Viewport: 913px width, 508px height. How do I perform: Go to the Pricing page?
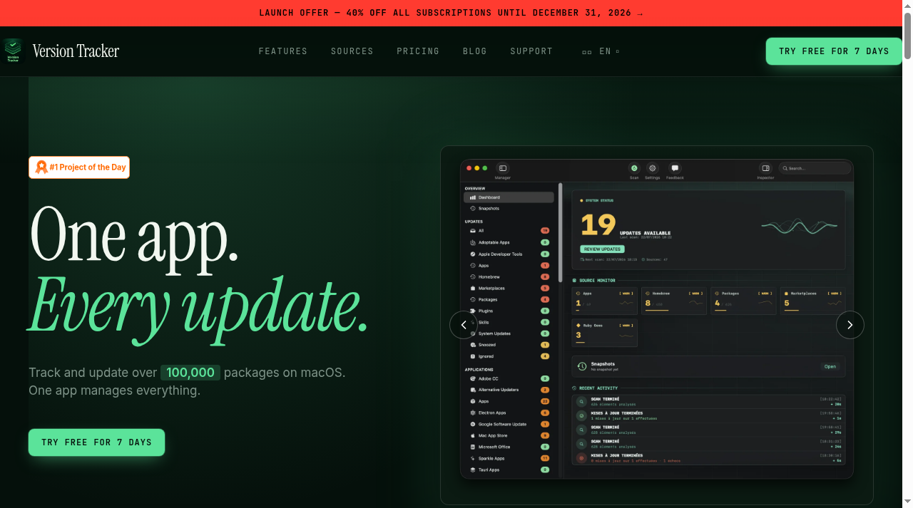(418, 51)
